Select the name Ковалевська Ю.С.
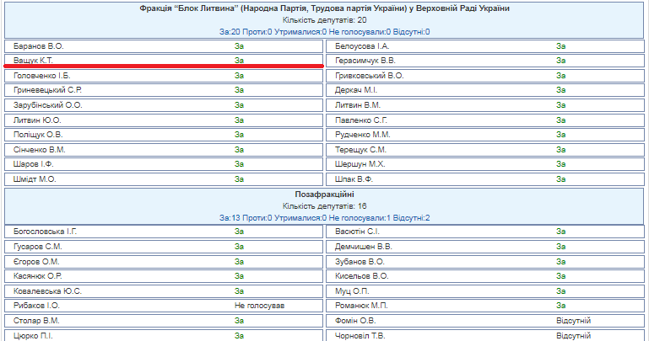Image resolution: width=649 pixels, height=341 pixels. tap(48, 290)
